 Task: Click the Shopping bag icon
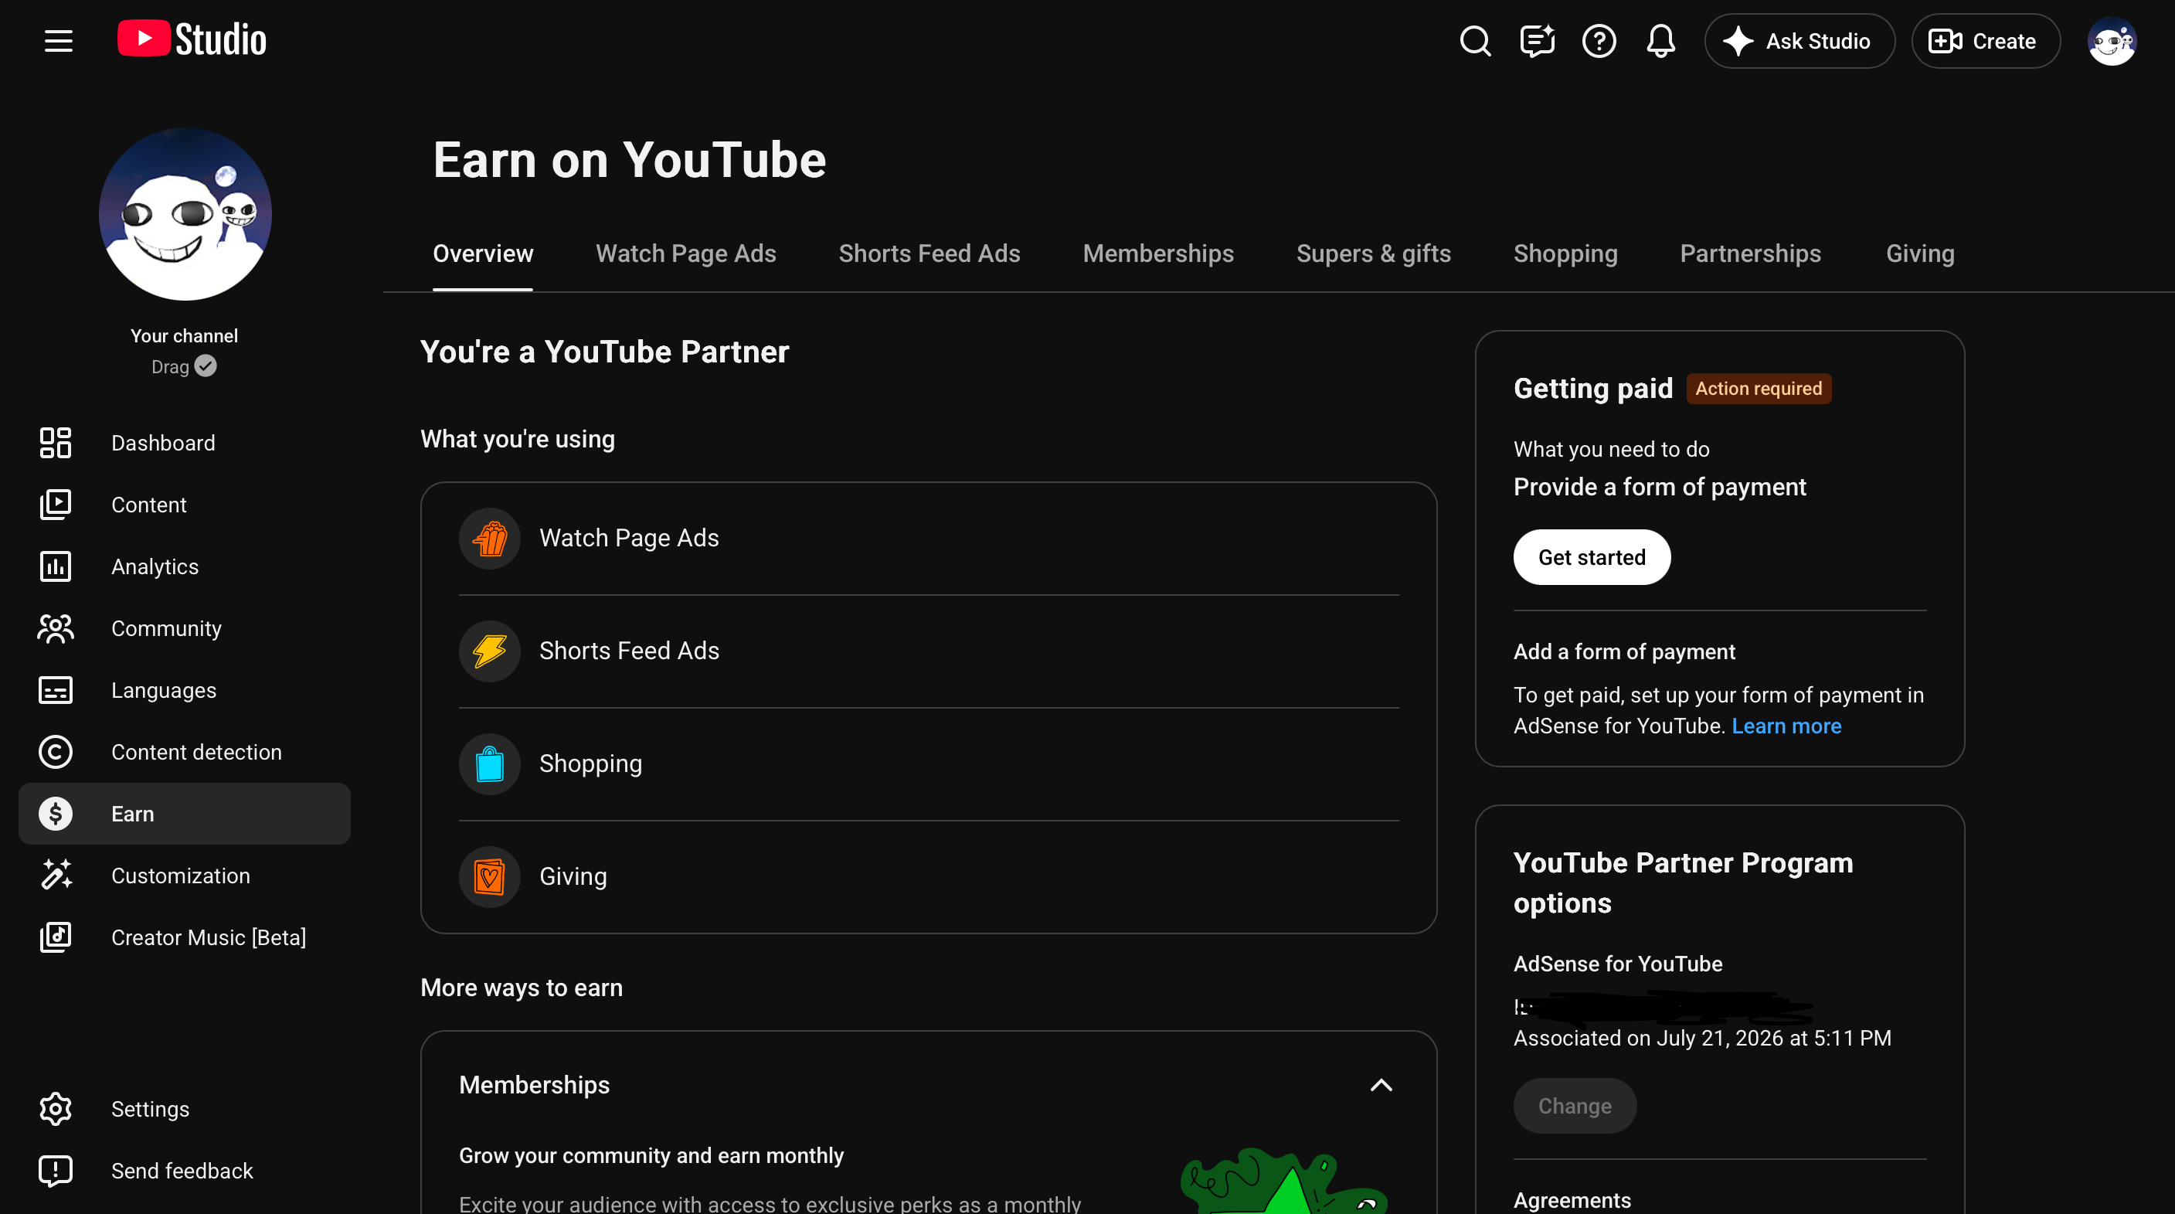(x=490, y=764)
